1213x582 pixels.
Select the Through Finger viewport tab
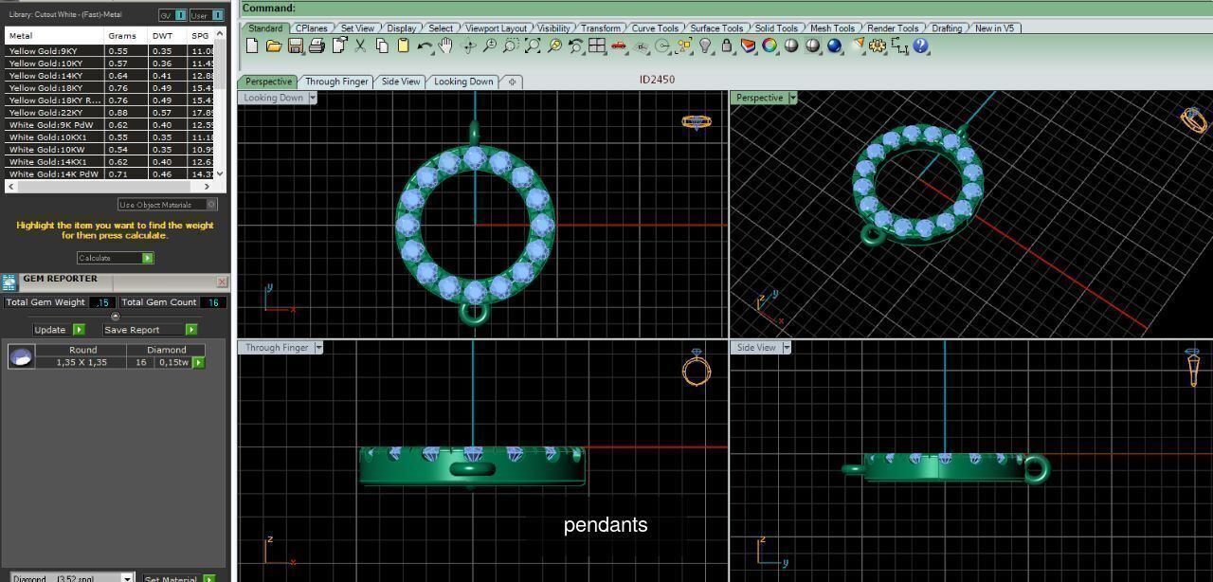[x=336, y=82]
